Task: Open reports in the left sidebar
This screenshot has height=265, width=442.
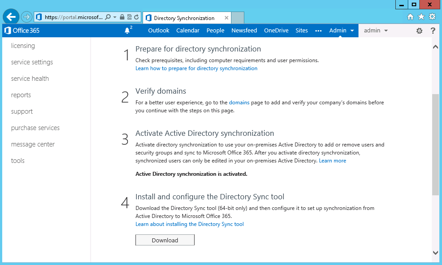Action: click(21, 95)
